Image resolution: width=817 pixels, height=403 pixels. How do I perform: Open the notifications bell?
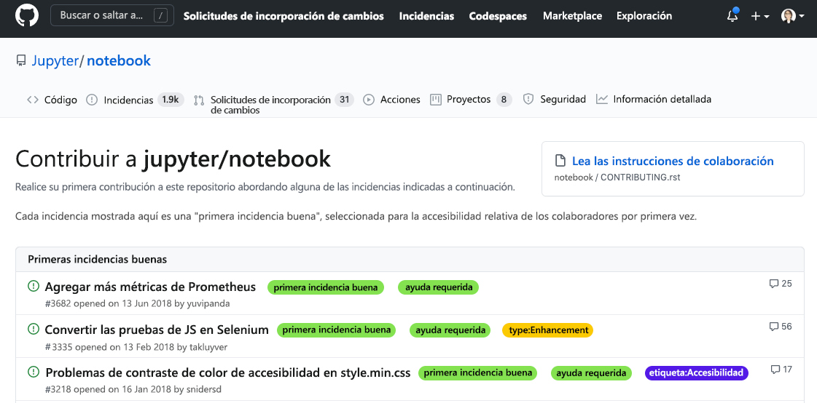tap(732, 15)
